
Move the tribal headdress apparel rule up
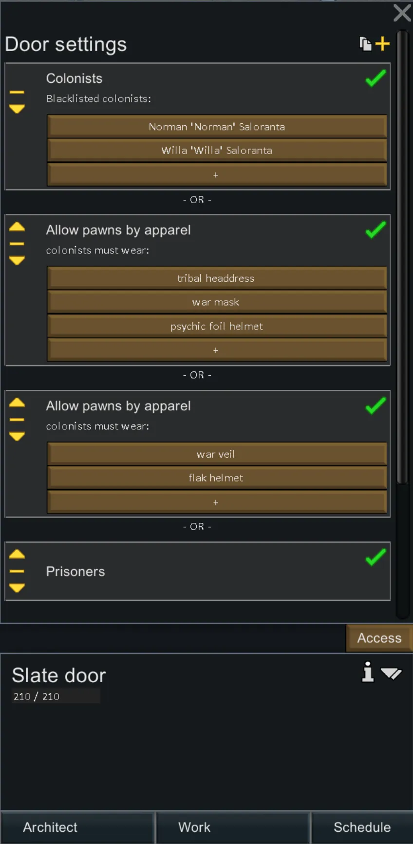17,227
